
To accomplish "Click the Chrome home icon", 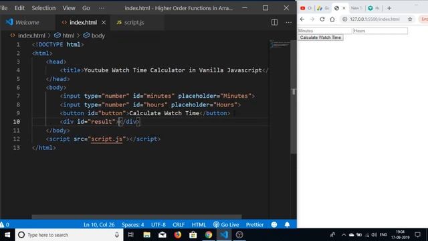I will point(332,19).
